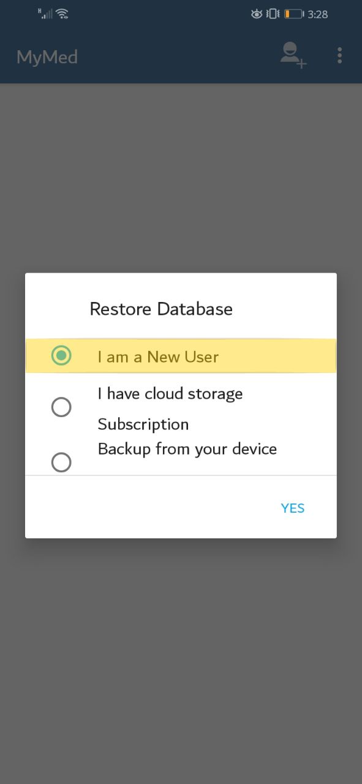Tap the dimmed area above the dialog
Screen dimensions: 362x784
(x=181, y=178)
